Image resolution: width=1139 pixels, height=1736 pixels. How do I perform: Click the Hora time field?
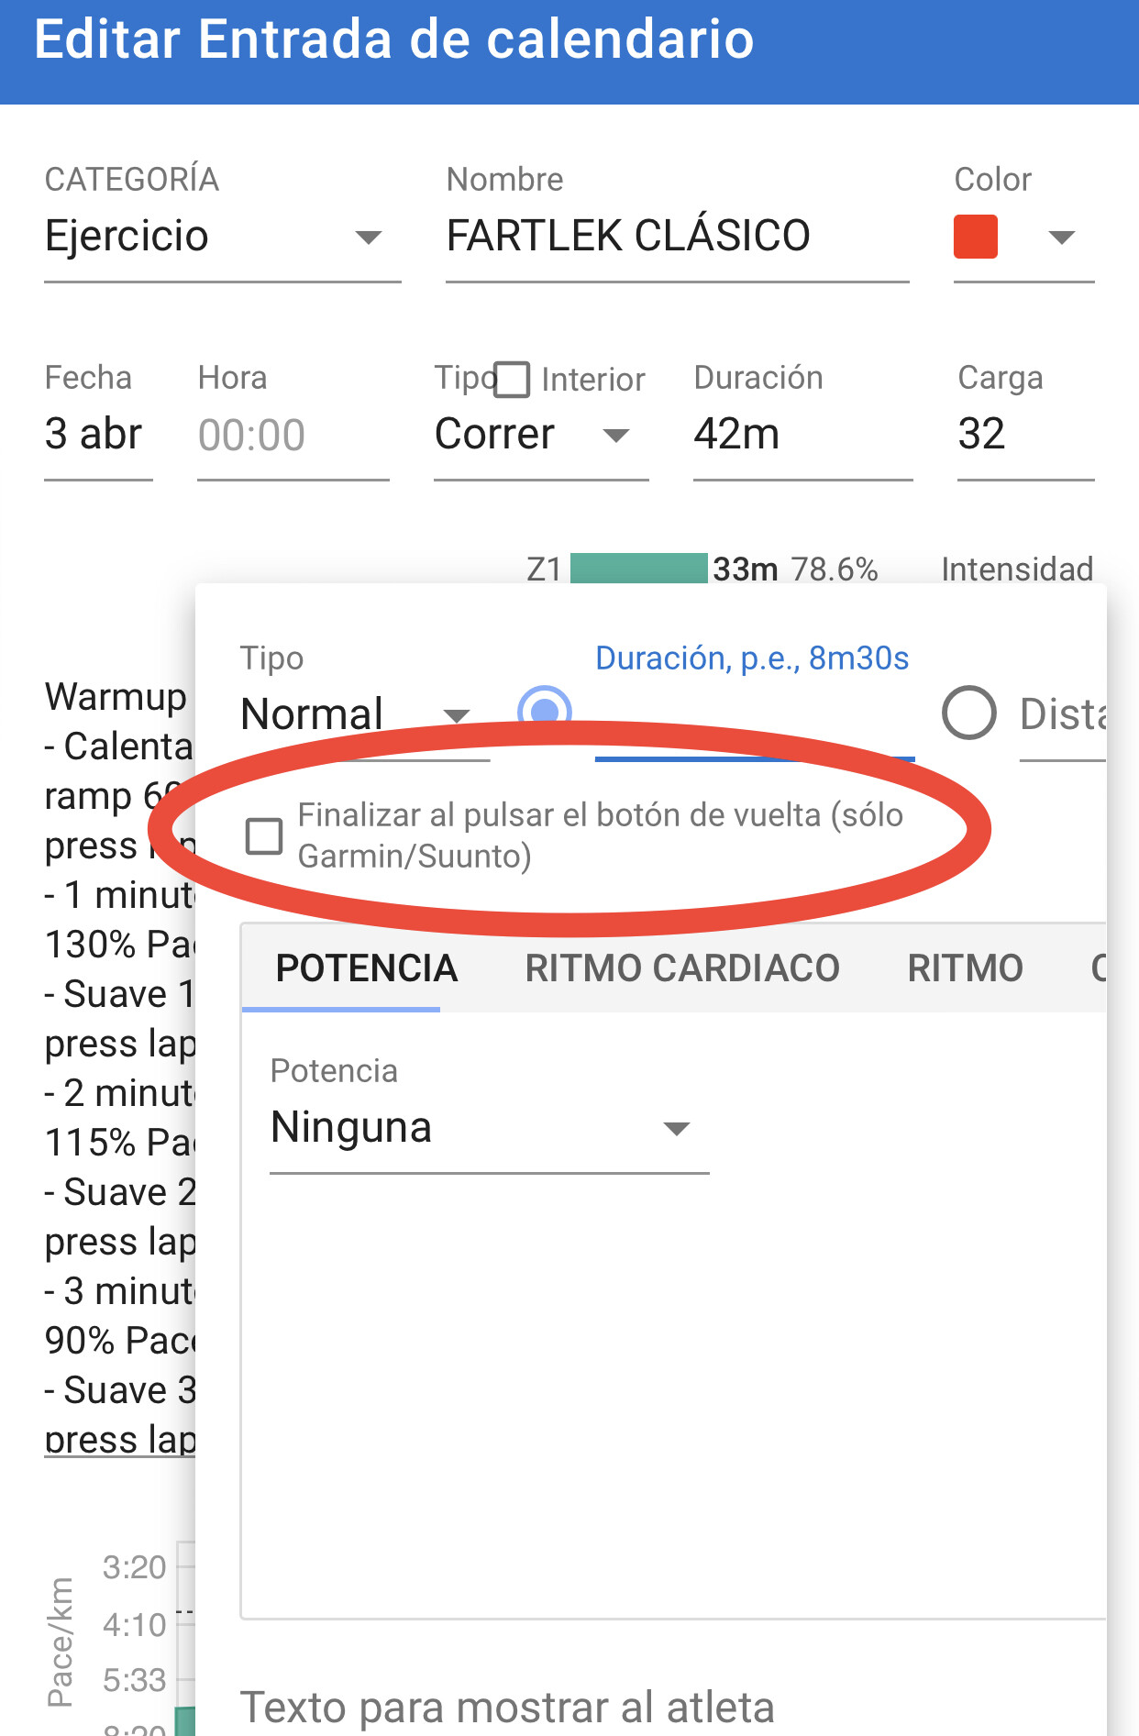[293, 434]
